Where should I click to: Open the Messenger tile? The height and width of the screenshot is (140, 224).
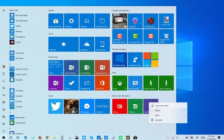pyautogui.click(x=87, y=106)
